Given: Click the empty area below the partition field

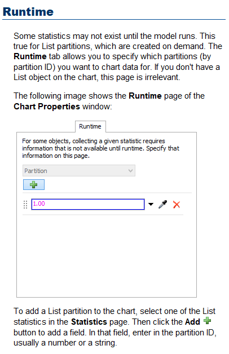Looking at the screenshot, I should (x=107, y=255).
